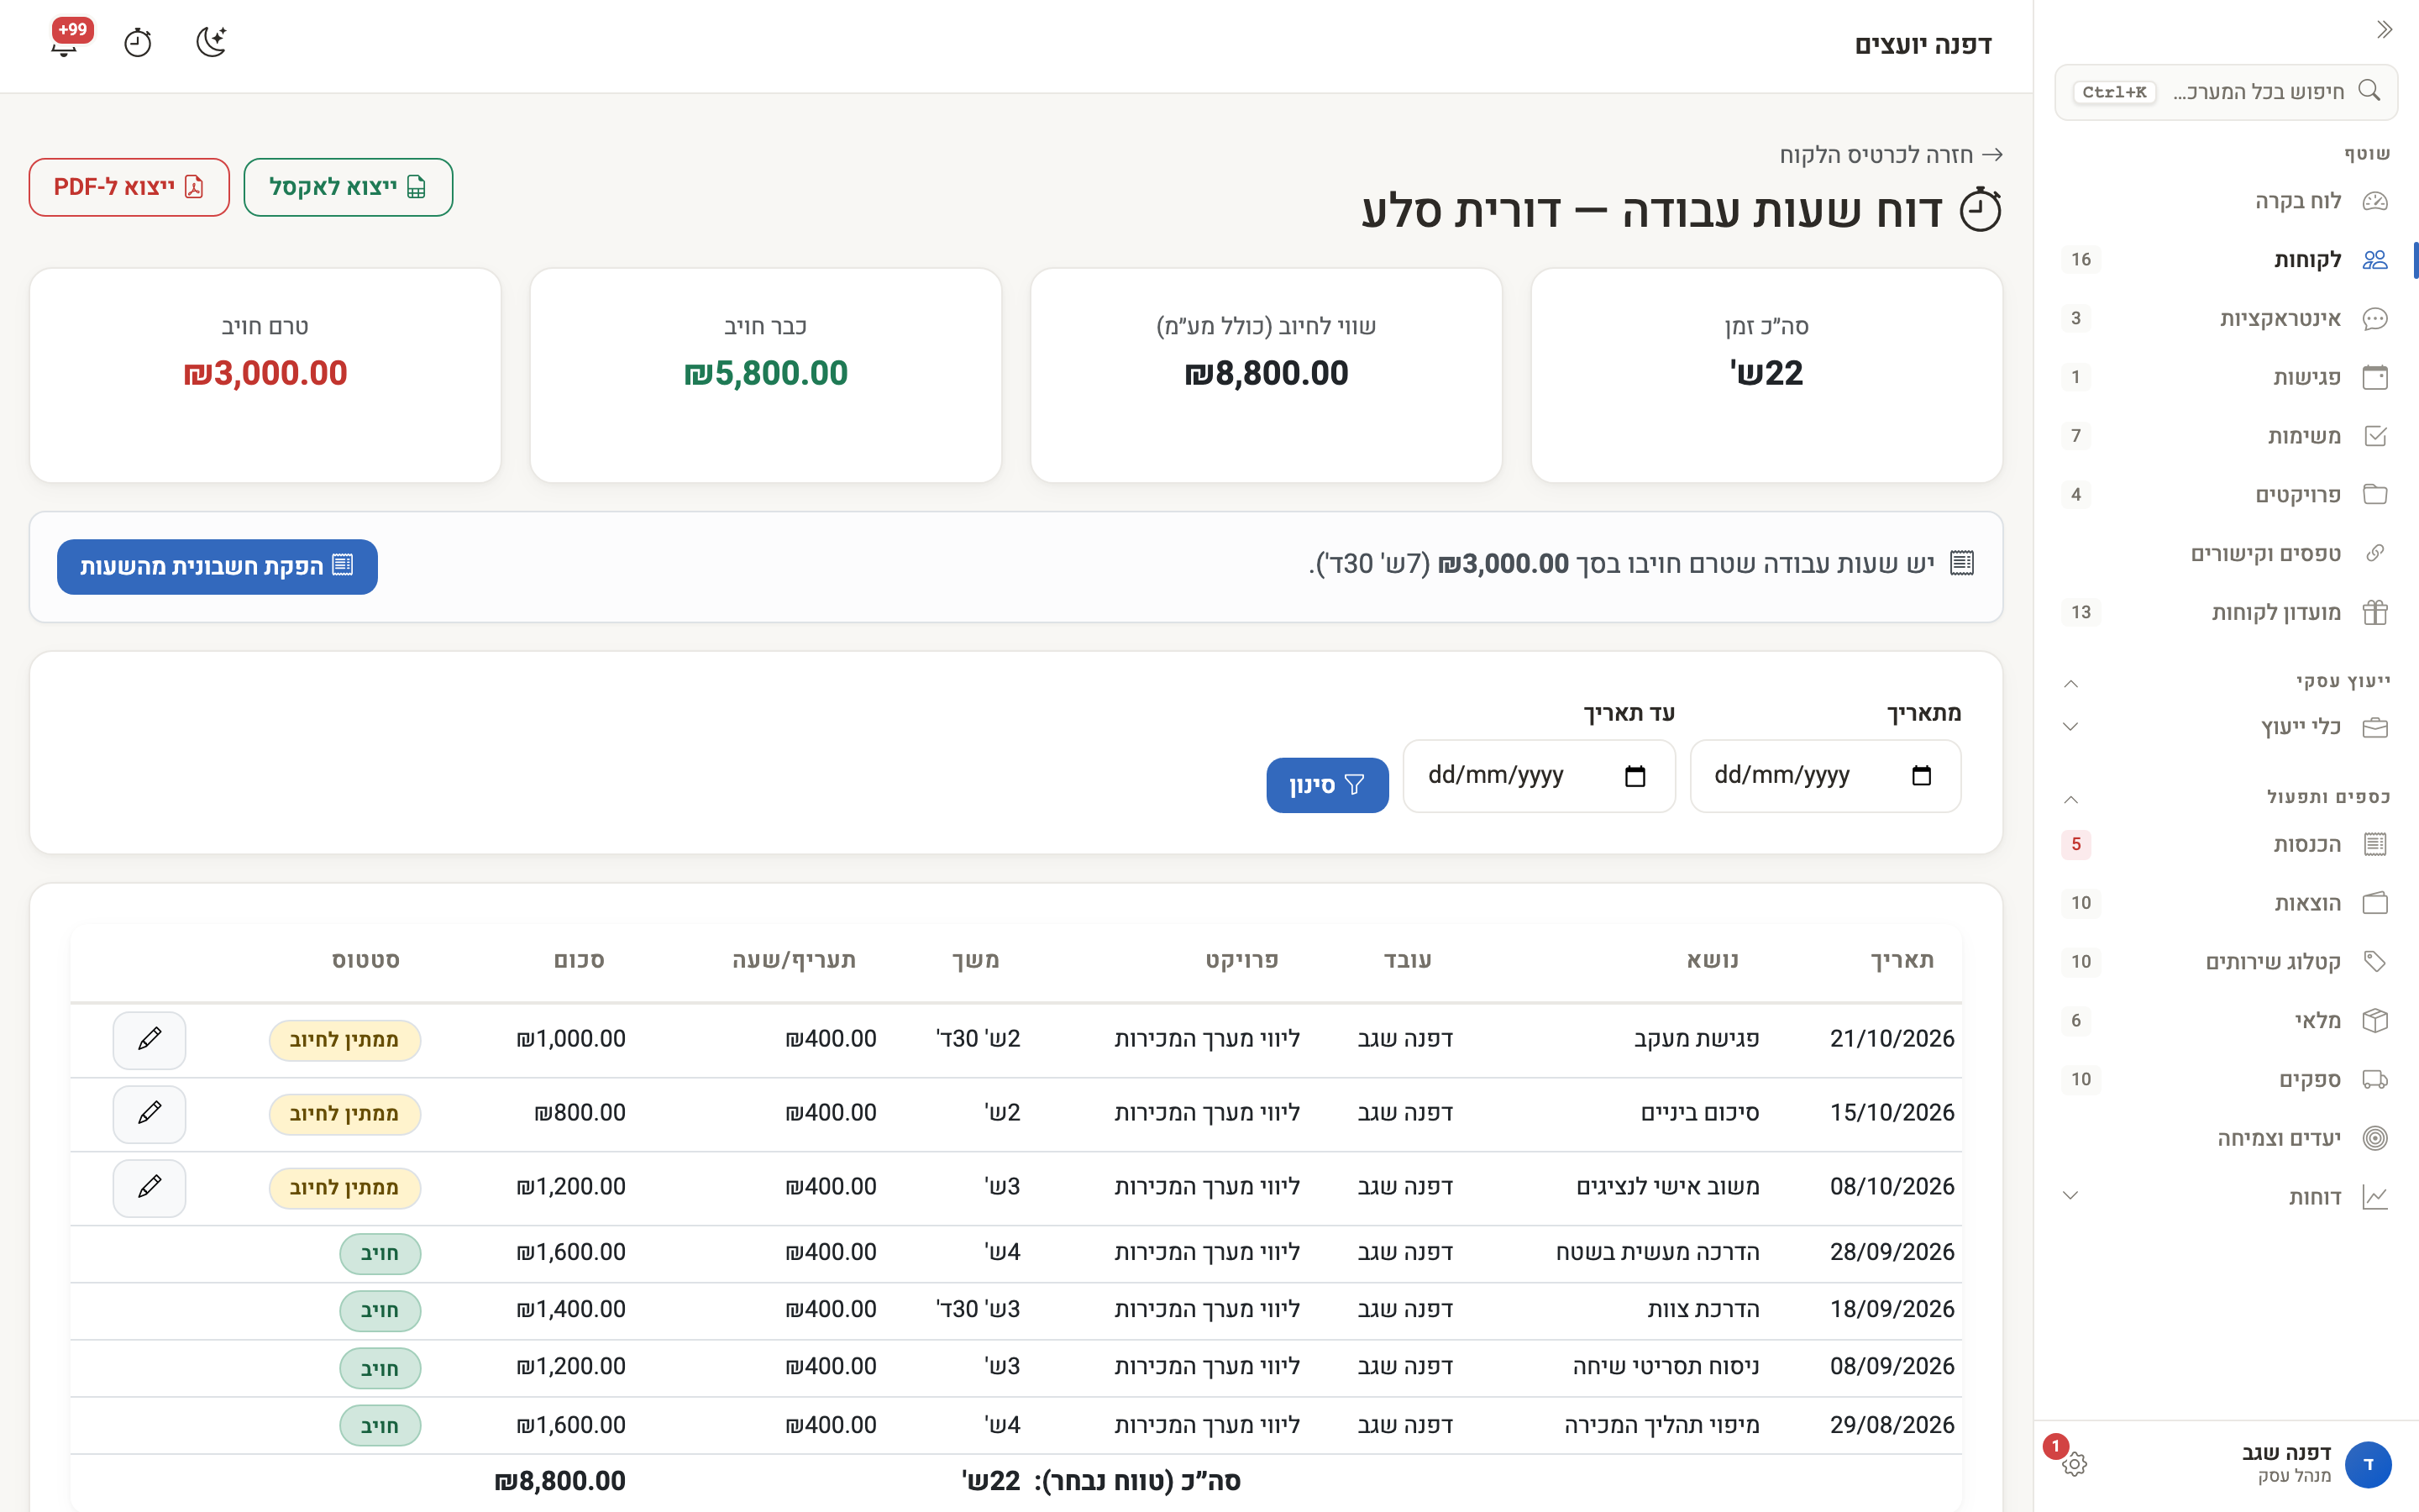Click the ממתין לחיוב status on 21/10/2026 row
The height and width of the screenshot is (1512, 2419).
point(345,1040)
